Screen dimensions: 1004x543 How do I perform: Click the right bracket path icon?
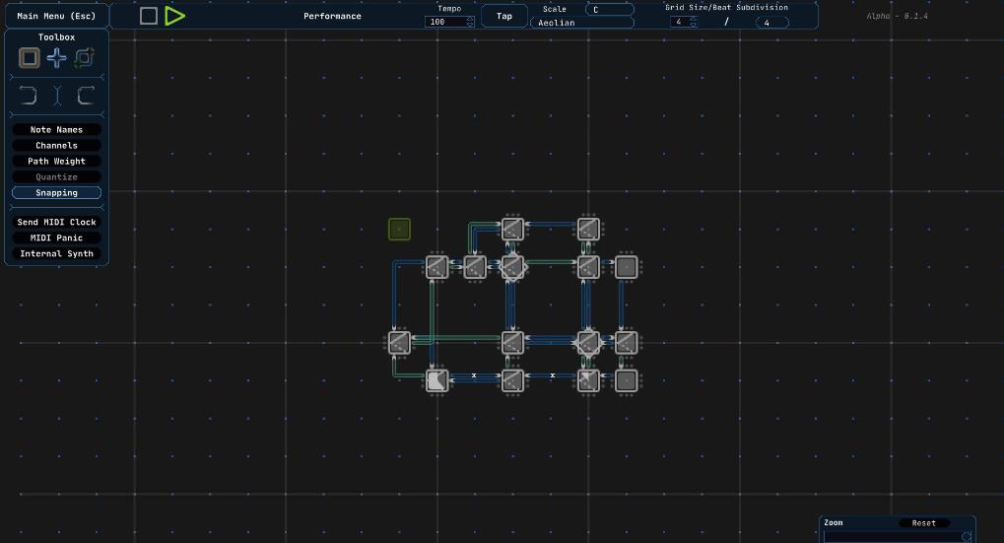86,96
